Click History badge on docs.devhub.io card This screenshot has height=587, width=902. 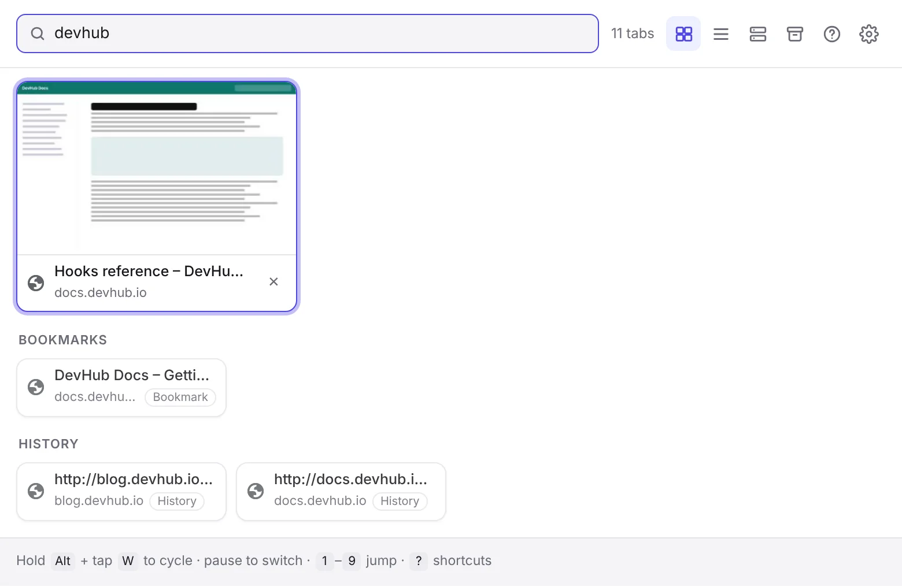click(400, 501)
